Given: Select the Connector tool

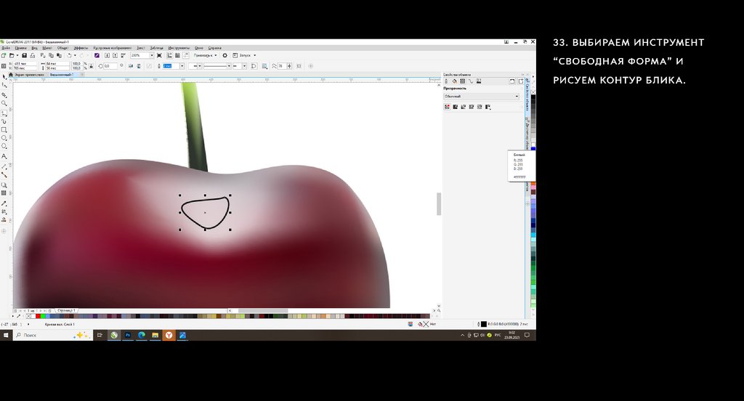Looking at the screenshot, I should (4, 174).
